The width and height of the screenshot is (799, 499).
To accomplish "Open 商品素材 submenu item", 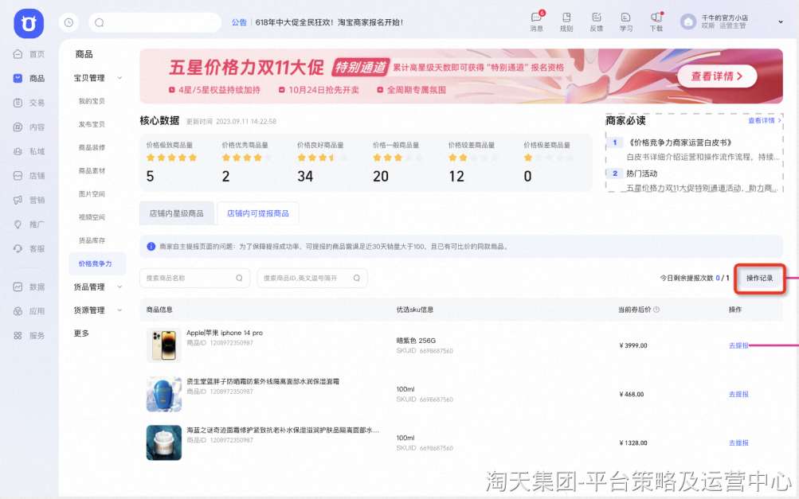I will tap(92, 170).
